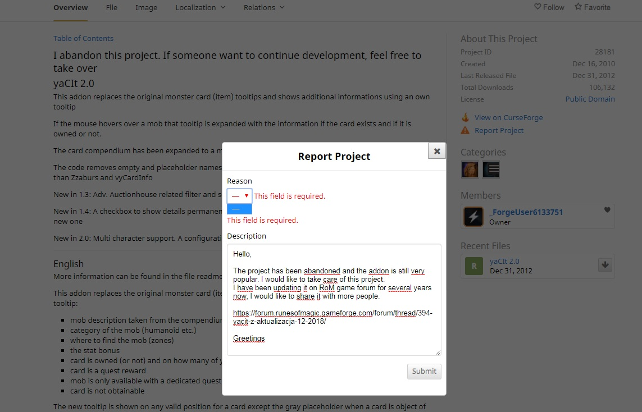This screenshot has height=412, width=642.
Task: Click the warning triangle report icon
Action: point(465,131)
